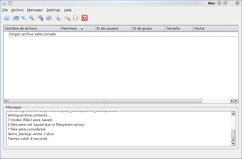Open the Settings menu
This screenshot has width=242, height=159.
(x=53, y=10)
